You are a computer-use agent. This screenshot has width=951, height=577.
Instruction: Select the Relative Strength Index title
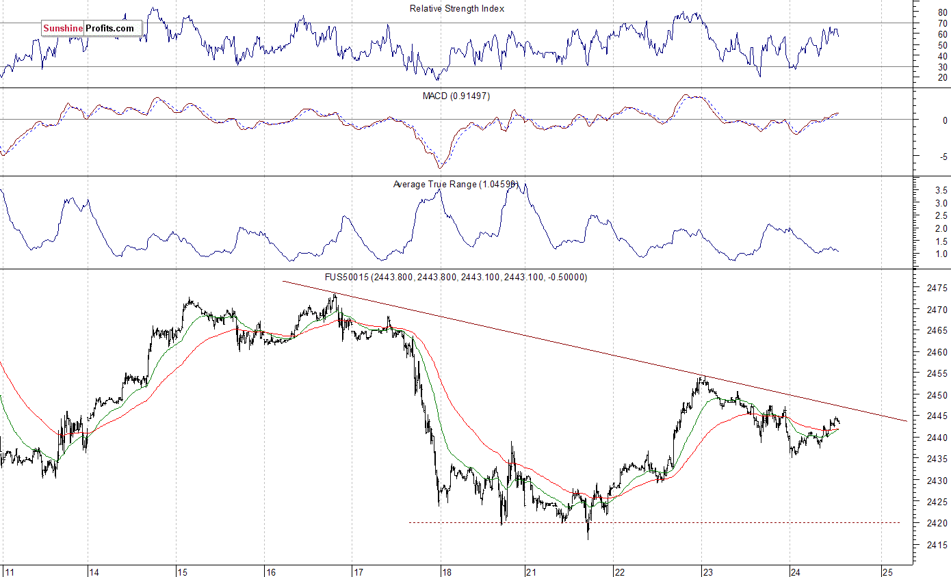[x=457, y=8]
